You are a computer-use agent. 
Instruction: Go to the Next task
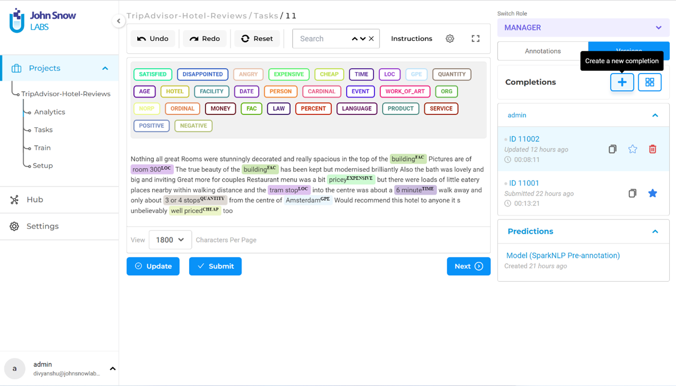coord(469,266)
